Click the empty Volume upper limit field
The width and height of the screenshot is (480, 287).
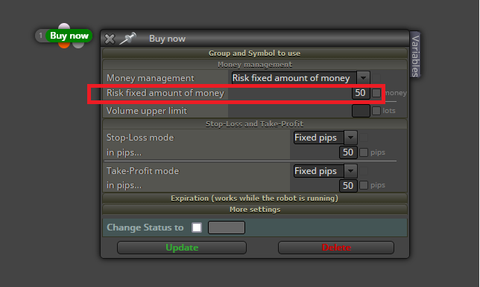(361, 111)
